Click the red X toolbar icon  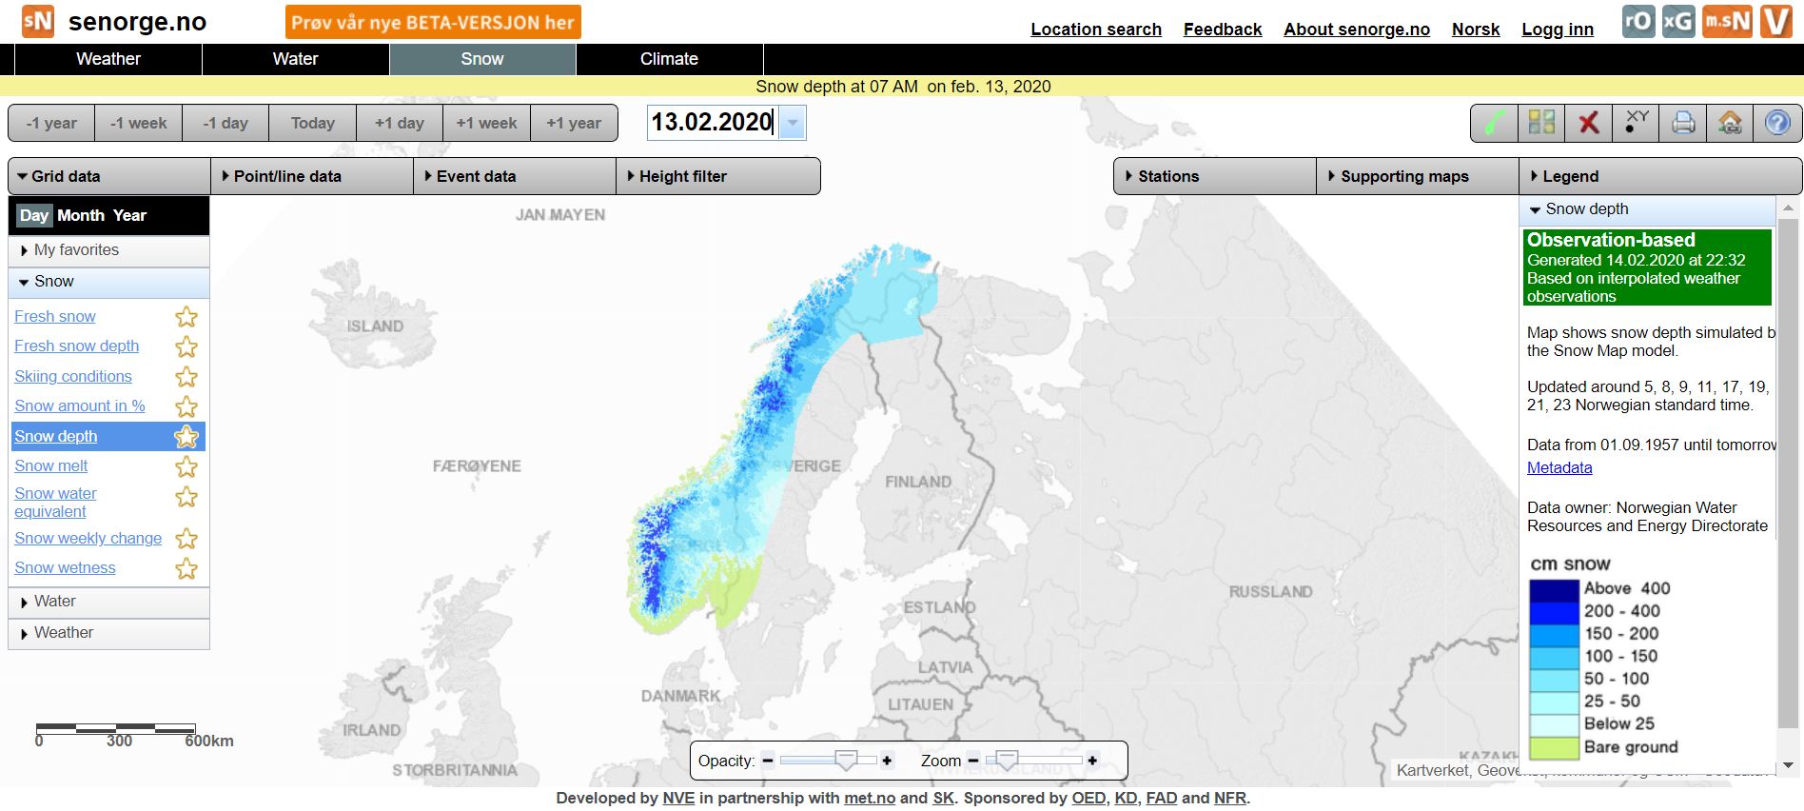click(1588, 123)
